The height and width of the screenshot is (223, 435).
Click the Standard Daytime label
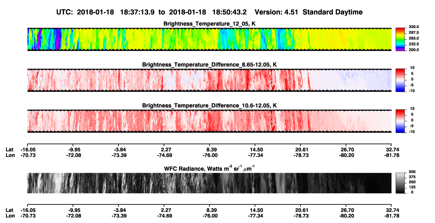click(x=332, y=12)
